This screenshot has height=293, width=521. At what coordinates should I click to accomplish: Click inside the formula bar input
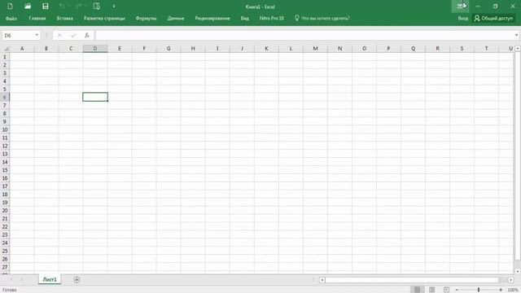304,35
